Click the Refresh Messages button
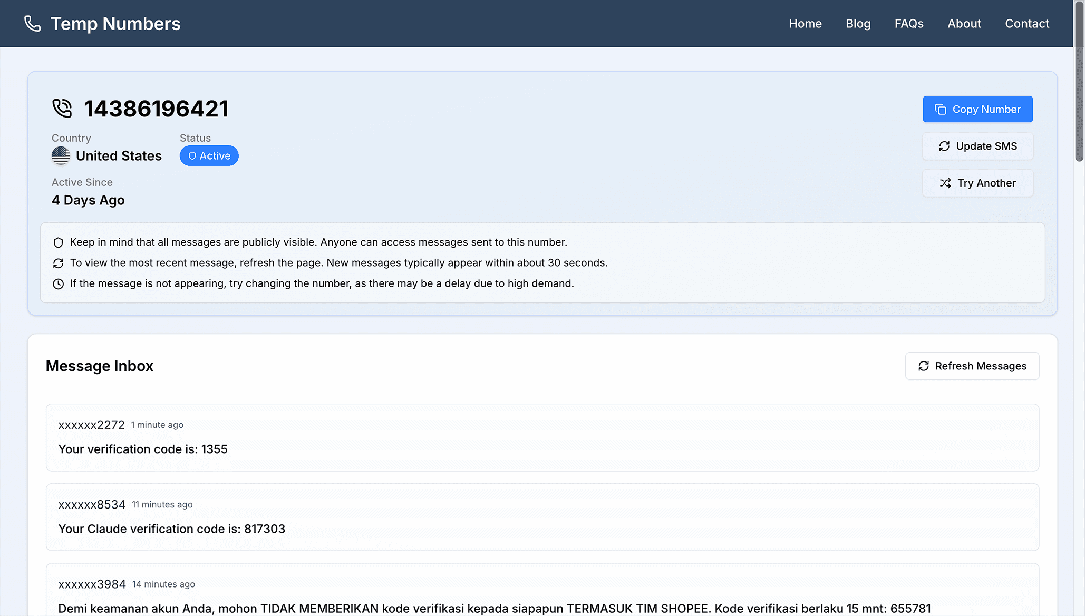The width and height of the screenshot is (1085, 616). [x=972, y=366]
